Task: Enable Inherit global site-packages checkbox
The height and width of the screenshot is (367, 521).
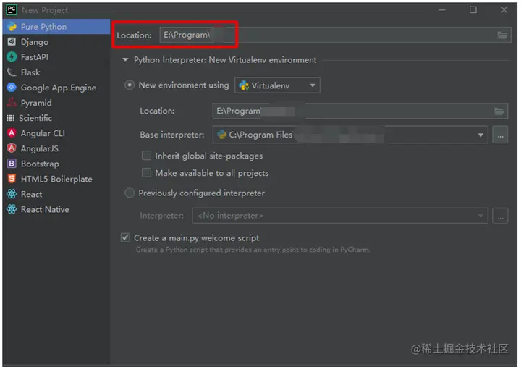Action: (146, 156)
